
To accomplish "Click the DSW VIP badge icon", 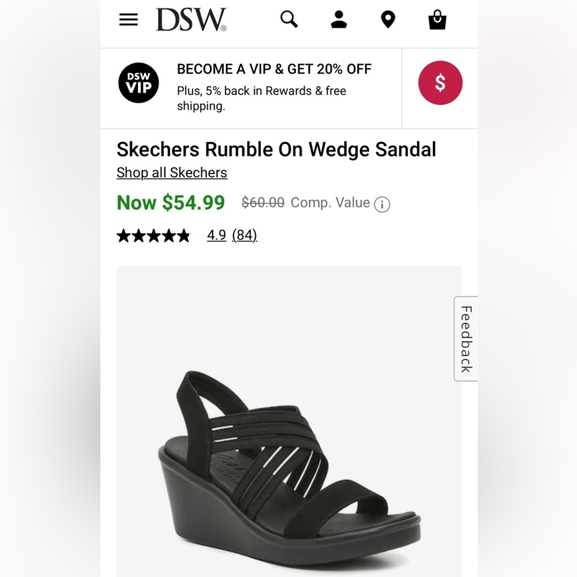I will (138, 83).
